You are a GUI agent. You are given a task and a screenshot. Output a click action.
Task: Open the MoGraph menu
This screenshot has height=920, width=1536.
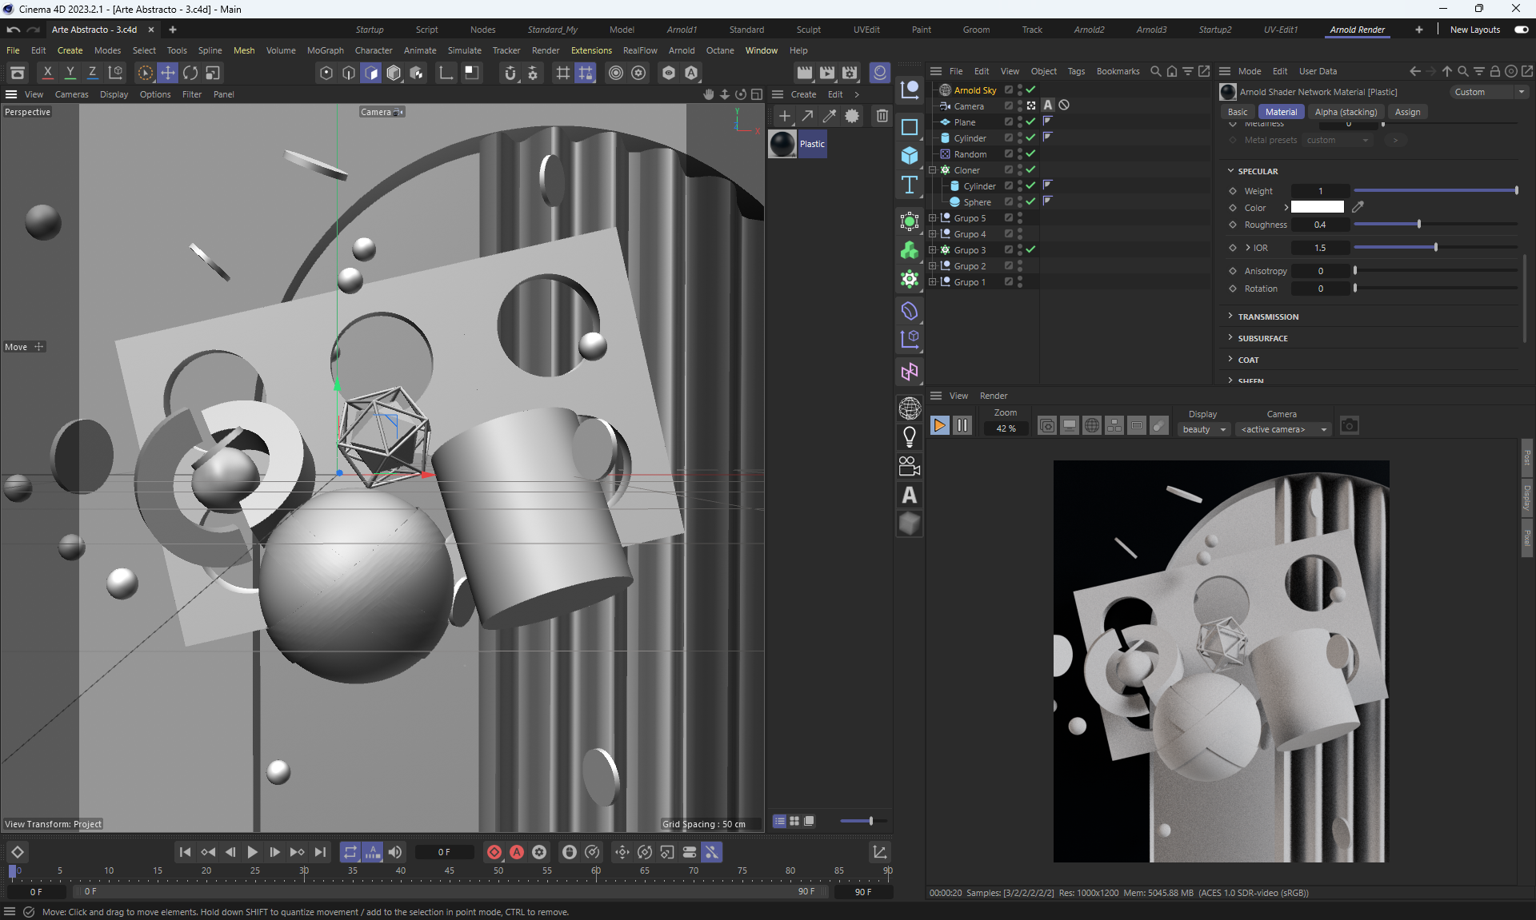click(325, 50)
